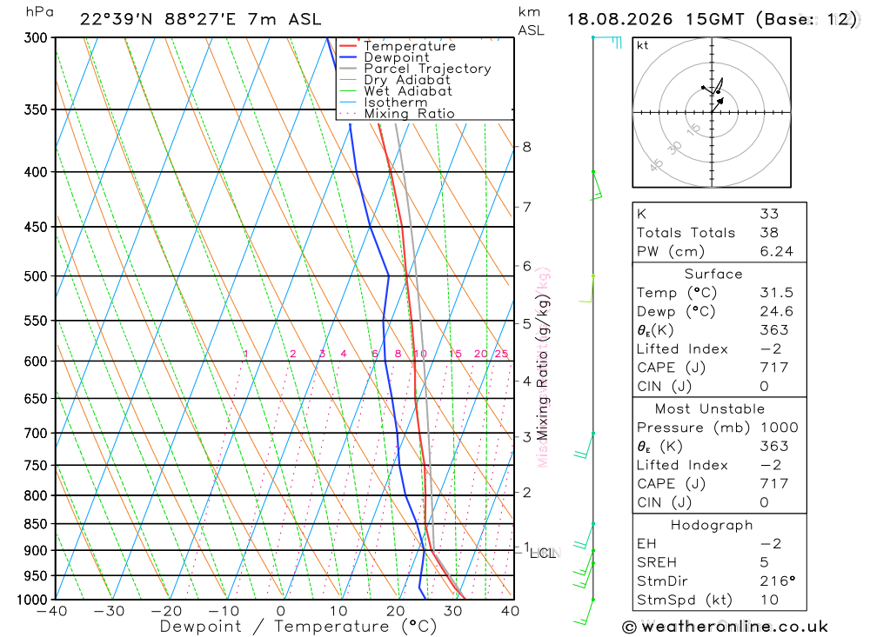Click the weatheronline.co.uk copyright text

click(x=726, y=627)
